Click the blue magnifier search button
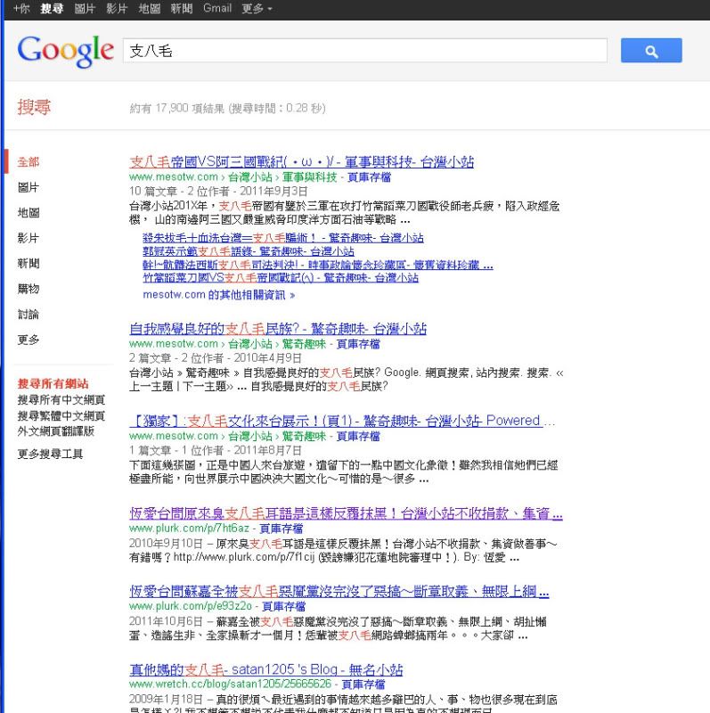 651,51
